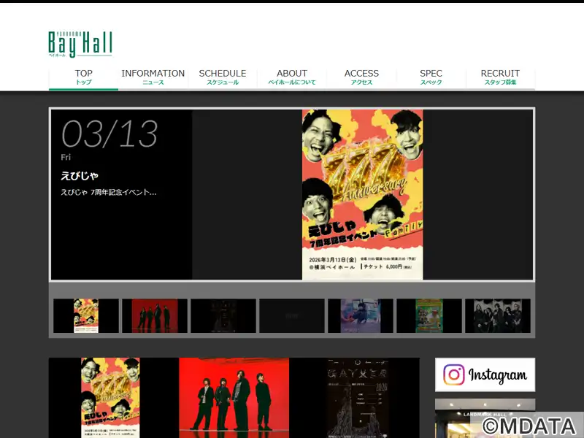Select the TOP navigation tab
The height and width of the screenshot is (438, 584).
click(84, 77)
